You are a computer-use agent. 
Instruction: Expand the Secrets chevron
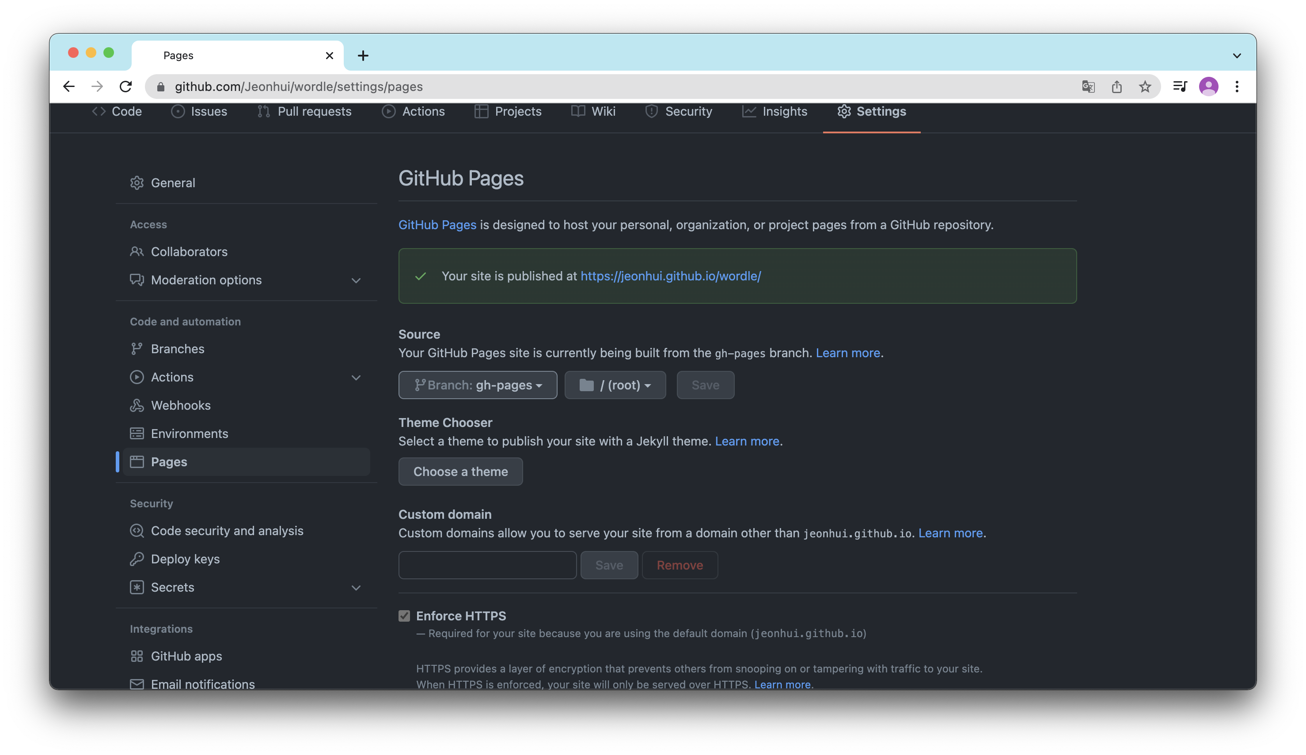point(356,588)
